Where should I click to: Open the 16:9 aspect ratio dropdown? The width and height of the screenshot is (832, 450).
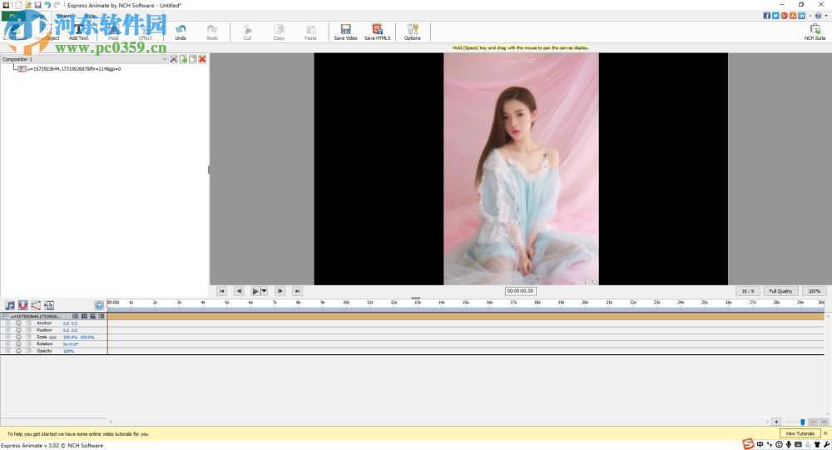(748, 291)
